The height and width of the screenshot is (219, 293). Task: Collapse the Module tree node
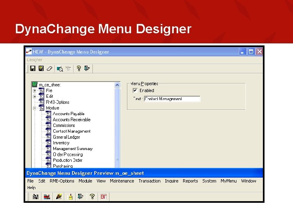(x=35, y=108)
